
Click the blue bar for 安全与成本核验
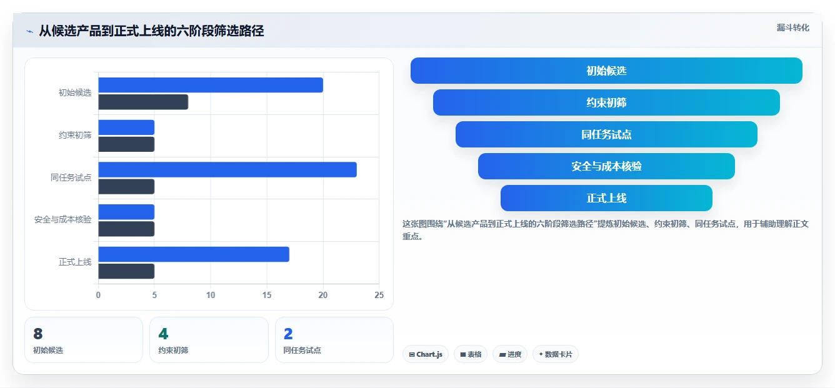coord(126,212)
